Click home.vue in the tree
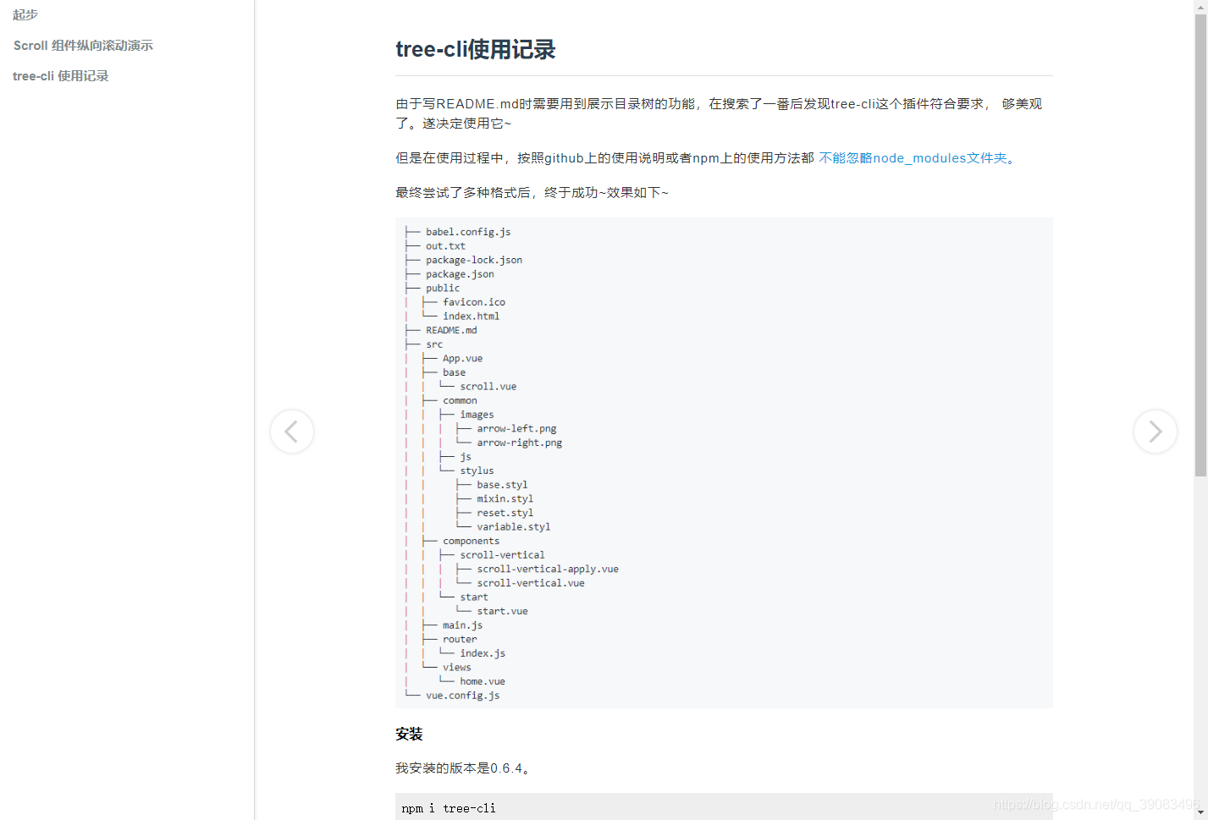 tap(483, 681)
